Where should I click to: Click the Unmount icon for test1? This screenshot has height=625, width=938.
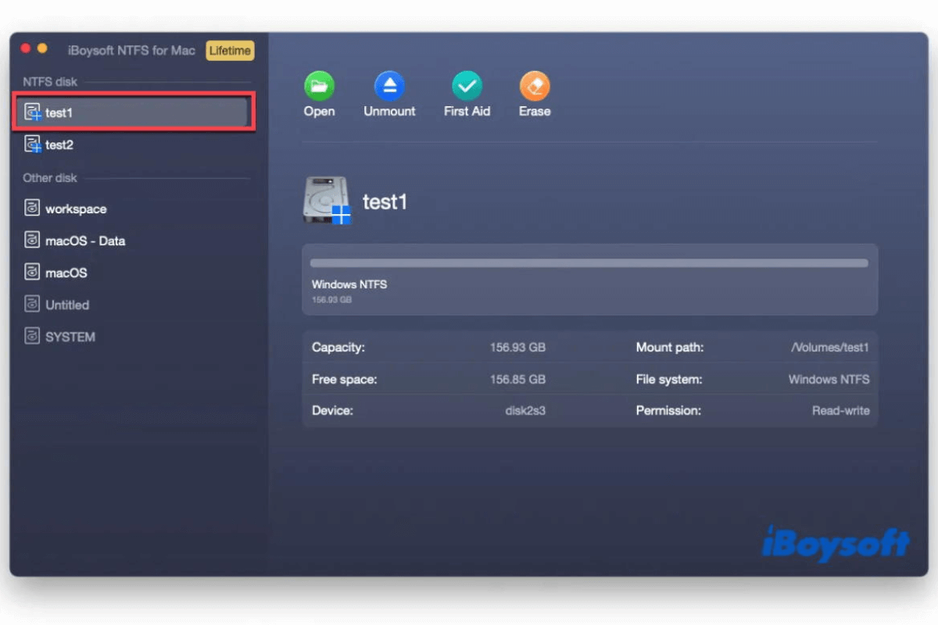tap(388, 86)
